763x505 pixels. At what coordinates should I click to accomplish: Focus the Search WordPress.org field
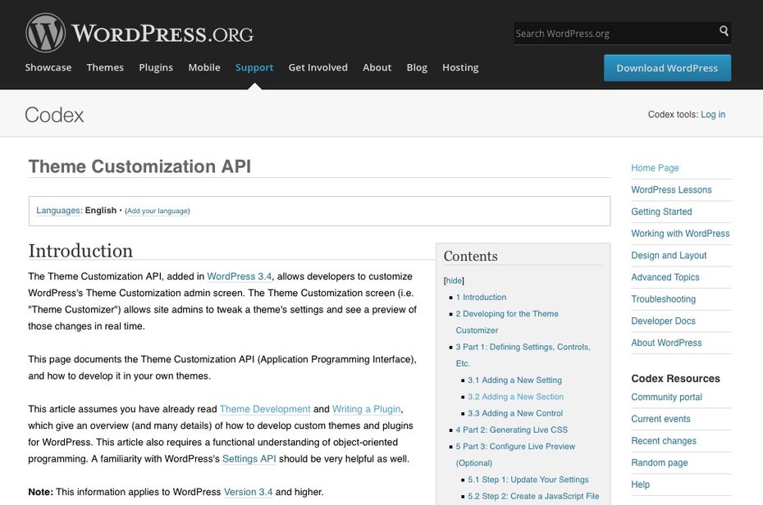click(x=623, y=33)
